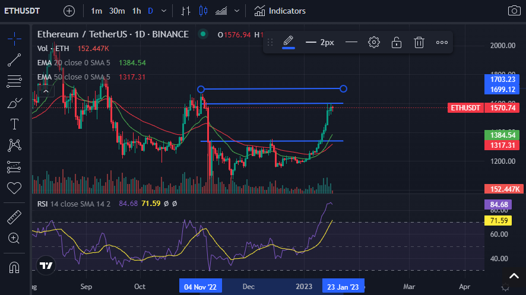Viewport: 526px width, 295px height.
Task: Click the right anchor of selected line
Action: click(x=343, y=89)
